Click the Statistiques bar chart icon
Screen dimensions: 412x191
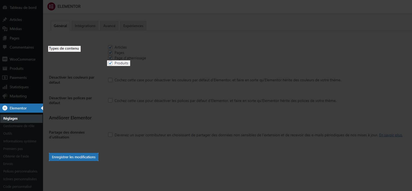pos(5,87)
